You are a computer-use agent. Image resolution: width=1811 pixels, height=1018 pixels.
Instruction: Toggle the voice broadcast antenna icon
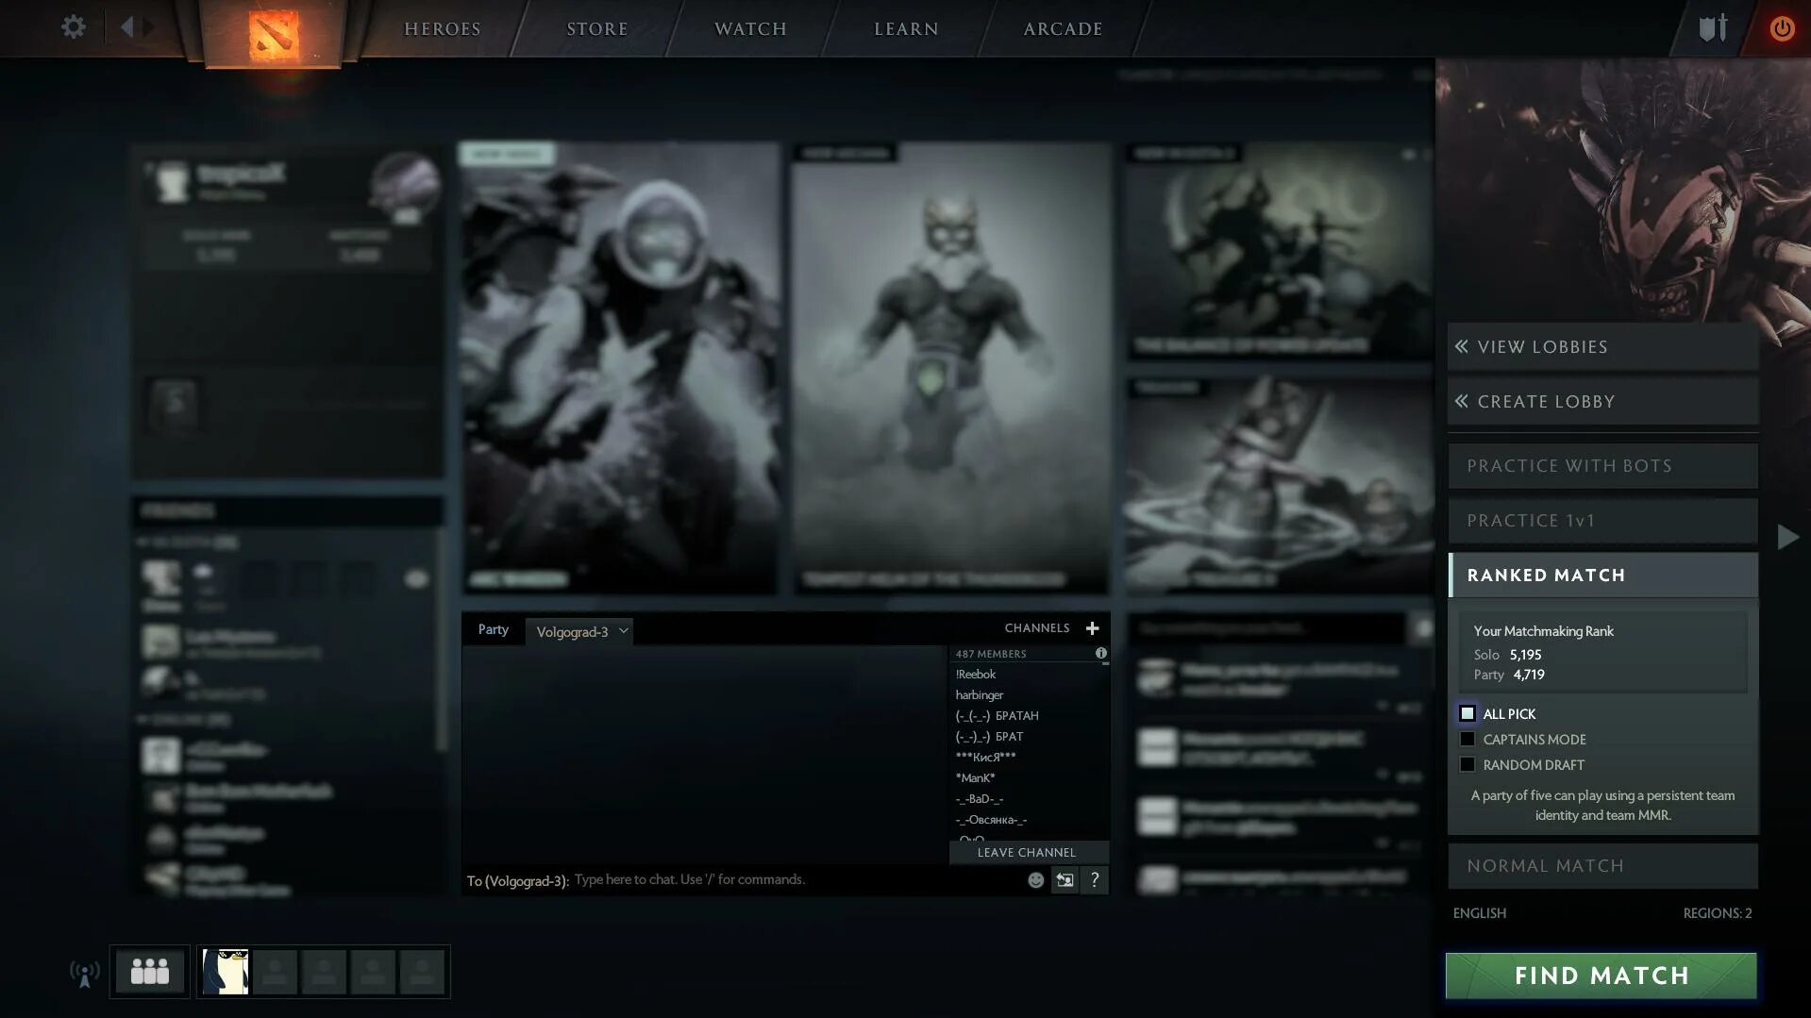pyautogui.click(x=85, y=973)
